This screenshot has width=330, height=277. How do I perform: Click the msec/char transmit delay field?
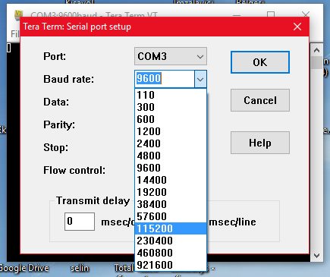pos(80,222)
